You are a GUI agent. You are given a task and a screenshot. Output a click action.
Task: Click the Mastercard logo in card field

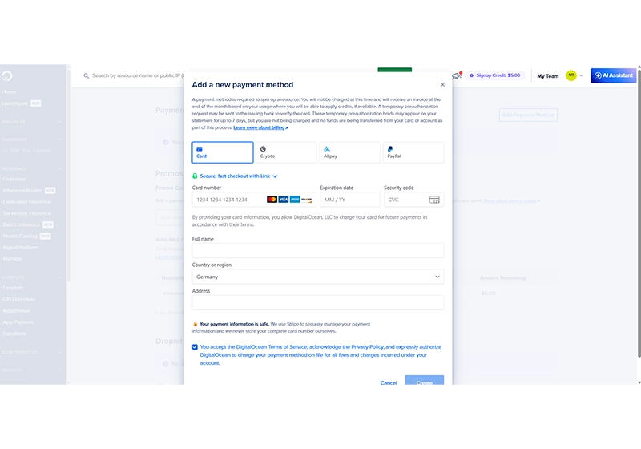pos(272,200)
